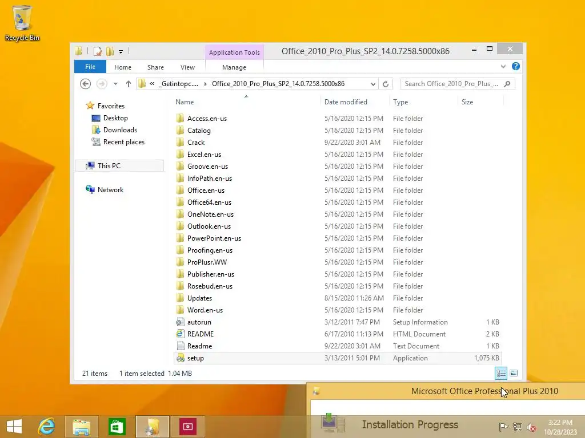Open the Recycle Bin on desktop
585x438 pixels.
click(x=22, y=23)
